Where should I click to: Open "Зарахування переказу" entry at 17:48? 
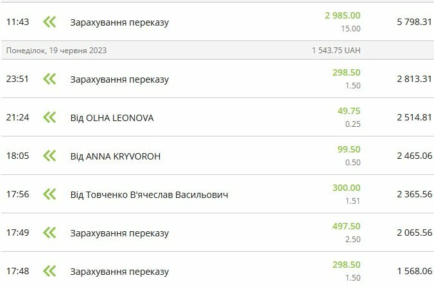(x=119, y=272)
